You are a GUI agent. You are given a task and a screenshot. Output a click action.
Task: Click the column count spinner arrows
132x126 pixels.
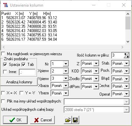point(126,55)
